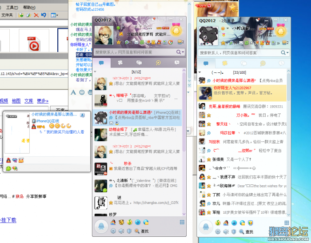Image resolution: width=311 pixels, height=243 pixels.
Task: Collapse the [6/12] contact group in left QQ
Action: tap(95, 72)
